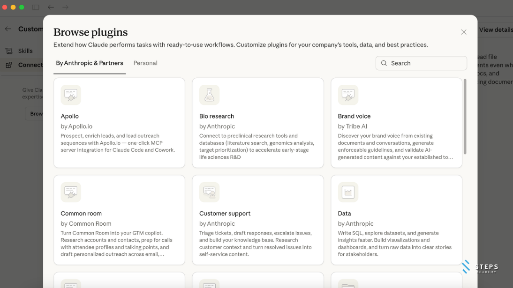Select the By Anthropic & Partners tab

[x=90, y=63]
